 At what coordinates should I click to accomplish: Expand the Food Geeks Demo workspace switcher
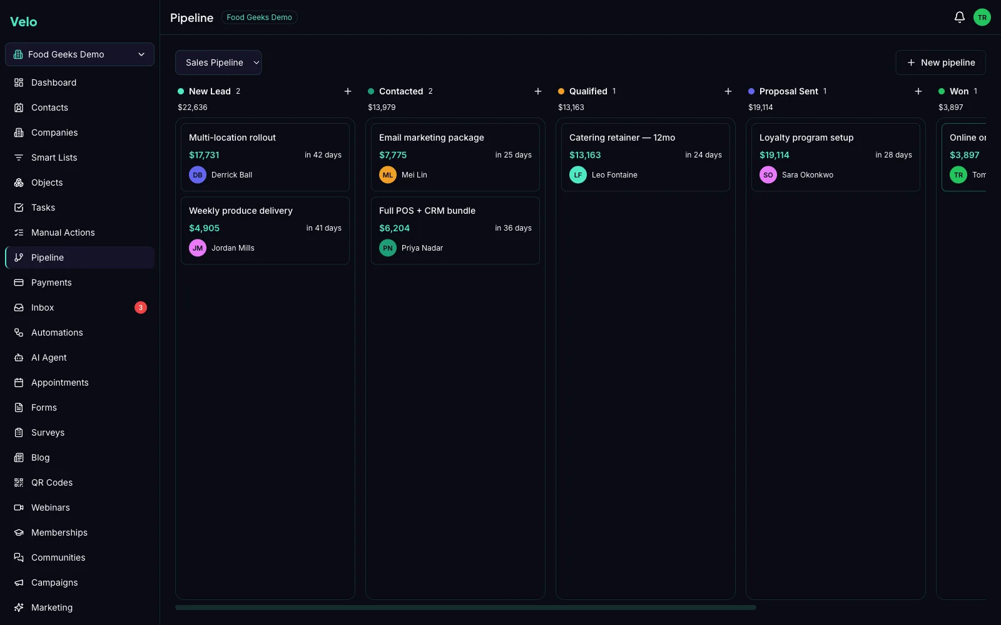(79, 54)
